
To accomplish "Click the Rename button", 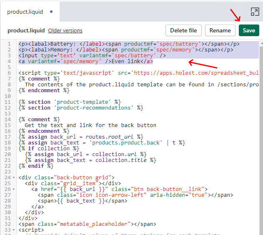I will 220,30.
